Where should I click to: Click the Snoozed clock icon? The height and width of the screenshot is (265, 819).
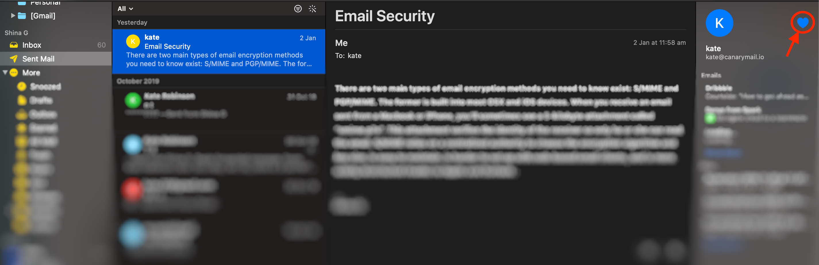(x=22, y=86)
